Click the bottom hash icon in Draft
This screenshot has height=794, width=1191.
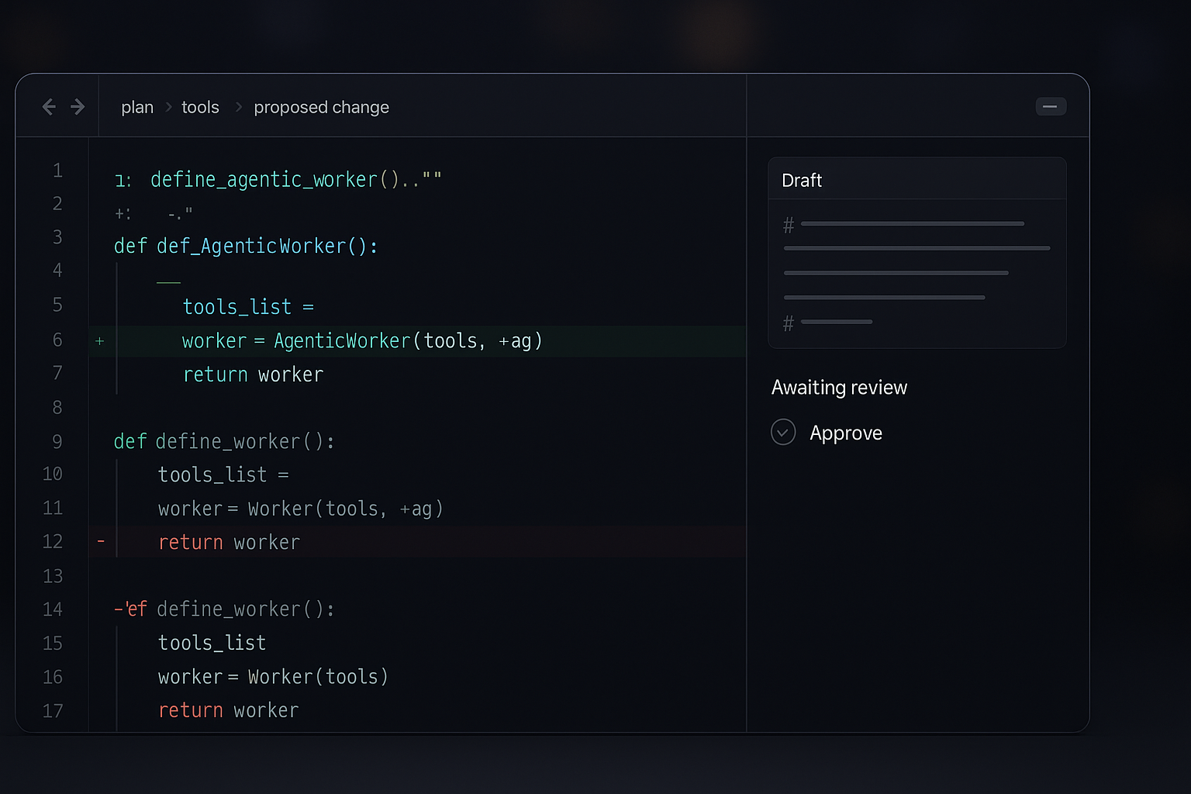[x=789, y=323]
